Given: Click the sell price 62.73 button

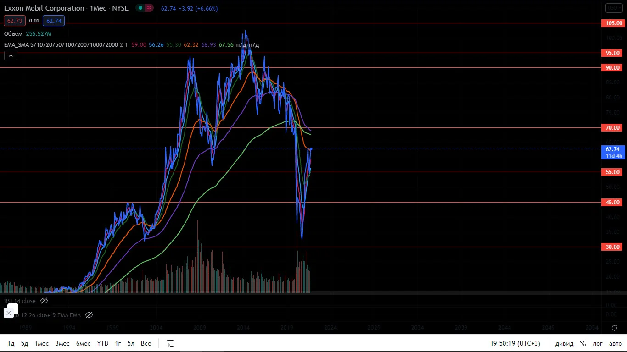Looking at the screenshot, I should 15,21.
